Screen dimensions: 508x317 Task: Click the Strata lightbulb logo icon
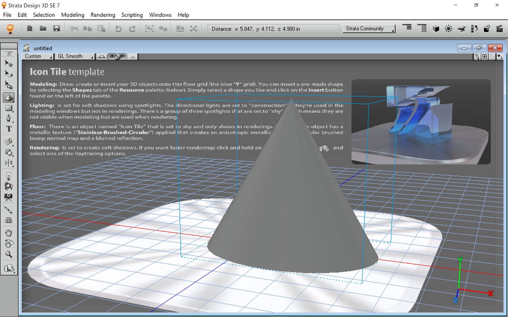click(10, 29)
